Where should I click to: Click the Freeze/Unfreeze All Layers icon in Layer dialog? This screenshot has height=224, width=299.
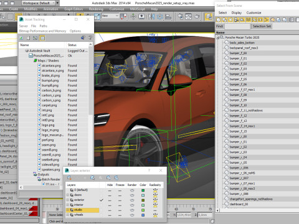click(x=116, y=178)
